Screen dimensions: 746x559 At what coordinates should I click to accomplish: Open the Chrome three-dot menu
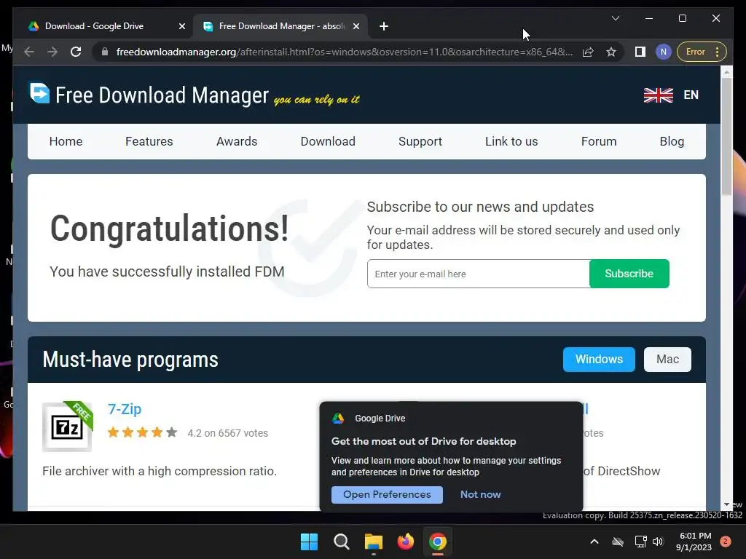click(718, 52)
